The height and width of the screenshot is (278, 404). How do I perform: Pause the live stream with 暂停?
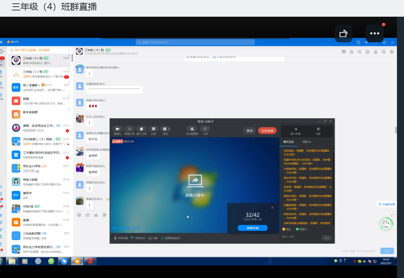coord(249,131)
